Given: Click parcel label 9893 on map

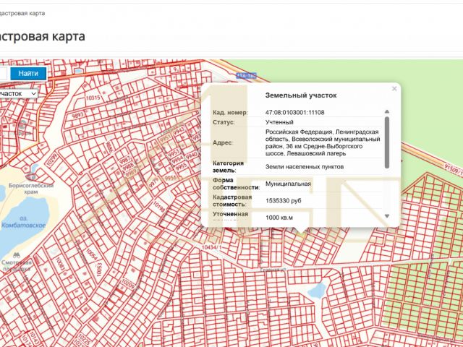Looking at the screenshot, I should (x=78, y=115).
